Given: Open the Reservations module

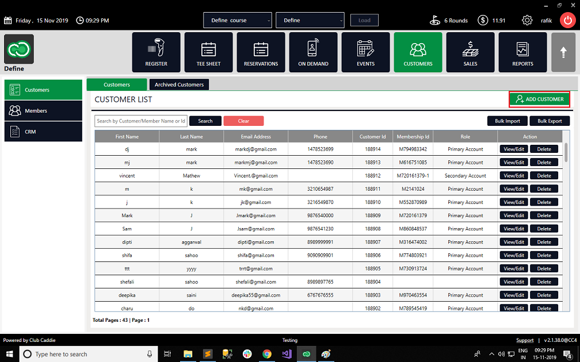Looking at the screenshot, I should tap(261, 52).
